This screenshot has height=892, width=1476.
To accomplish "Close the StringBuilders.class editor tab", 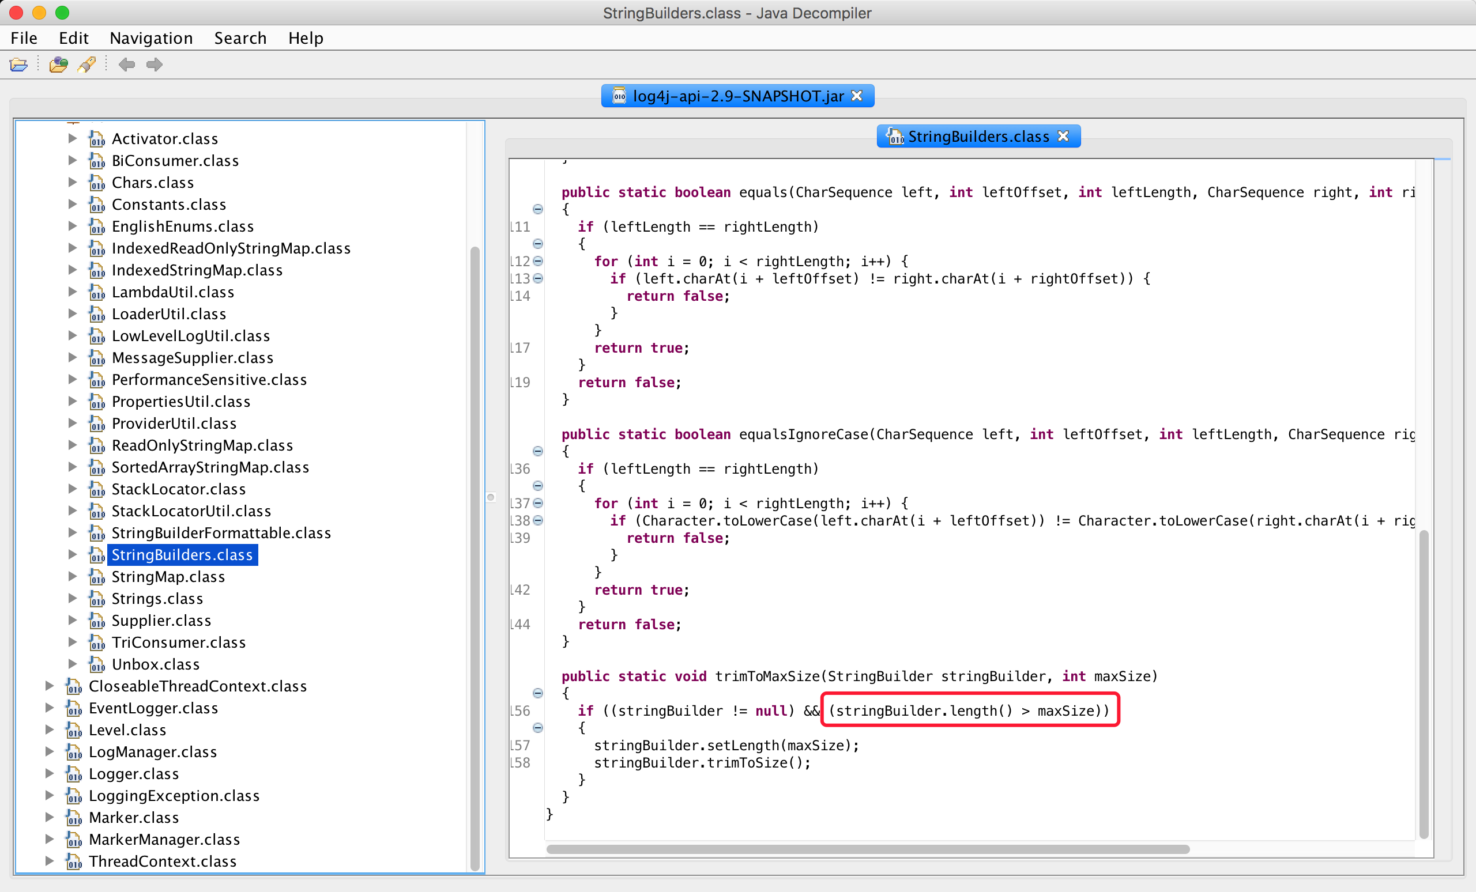I will 1063,137.
